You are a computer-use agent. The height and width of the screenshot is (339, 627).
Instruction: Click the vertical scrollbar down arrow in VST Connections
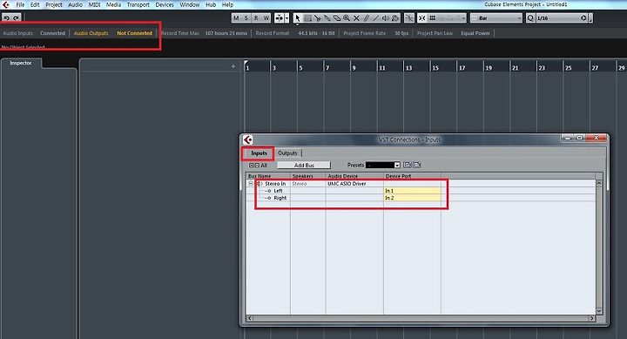click(599, 310)
